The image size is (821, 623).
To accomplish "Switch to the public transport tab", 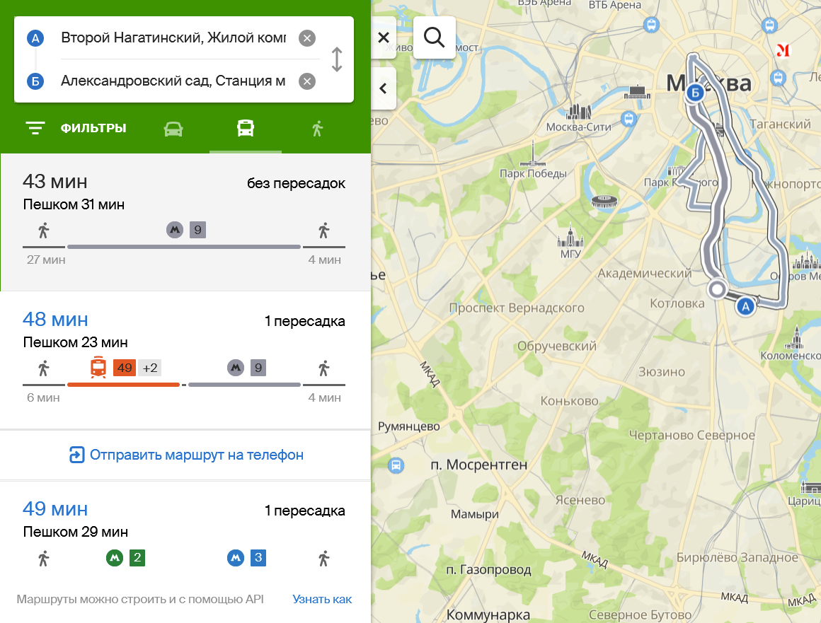I will tap(246, 128).
